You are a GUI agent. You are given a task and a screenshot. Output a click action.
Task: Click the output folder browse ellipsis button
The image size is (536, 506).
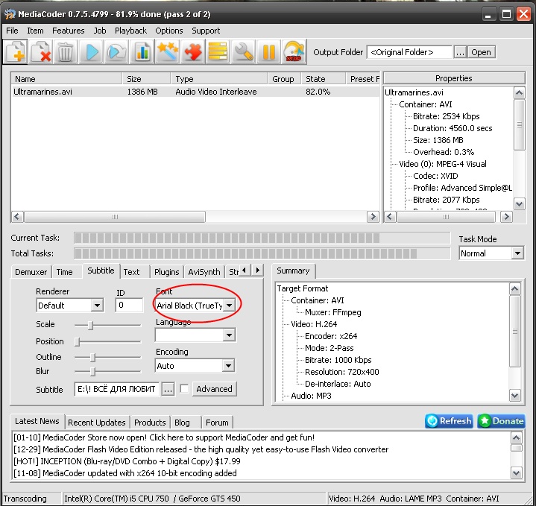click(x=460, y=52)
